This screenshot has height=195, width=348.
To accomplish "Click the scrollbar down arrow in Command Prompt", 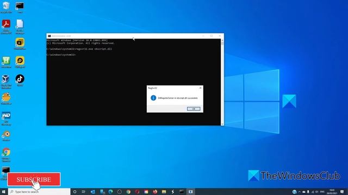I will click(x=222, y=124).
